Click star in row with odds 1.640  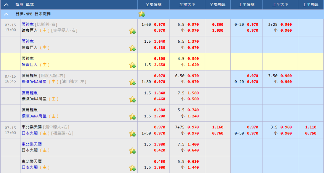[x=133, y=48]
